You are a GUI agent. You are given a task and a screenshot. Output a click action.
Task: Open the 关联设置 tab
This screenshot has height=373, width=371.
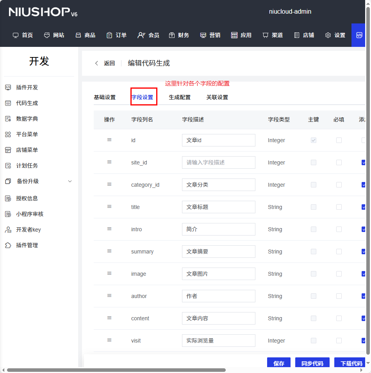pos(217,97)
